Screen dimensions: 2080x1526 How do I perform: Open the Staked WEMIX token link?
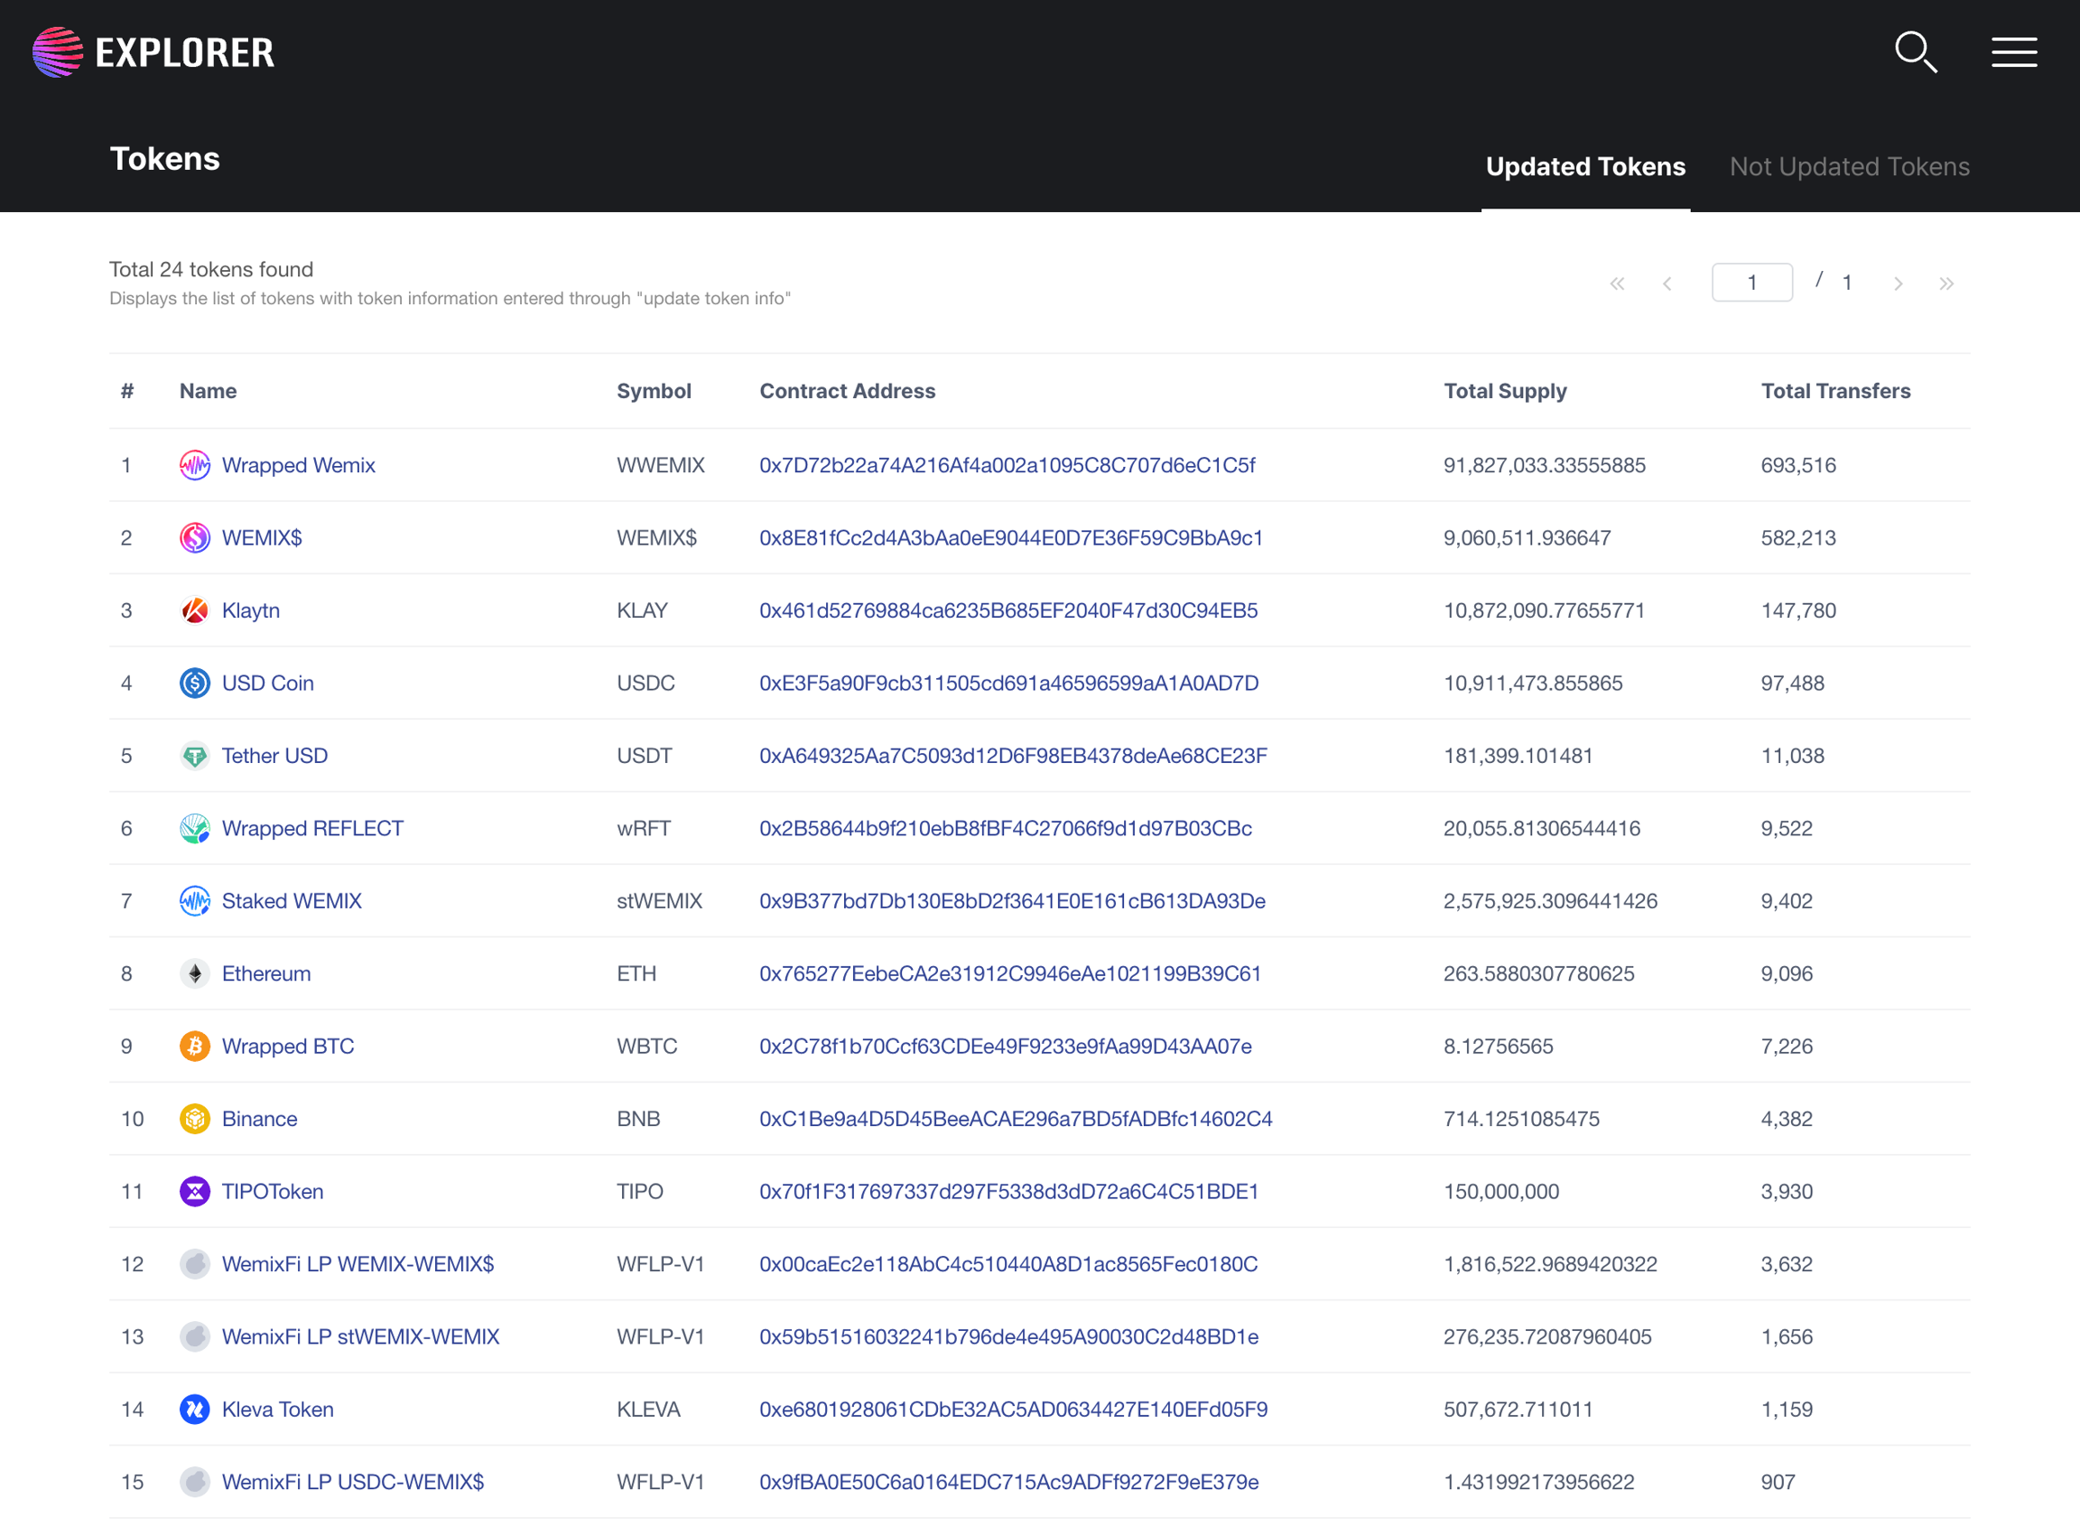[291, 900]
